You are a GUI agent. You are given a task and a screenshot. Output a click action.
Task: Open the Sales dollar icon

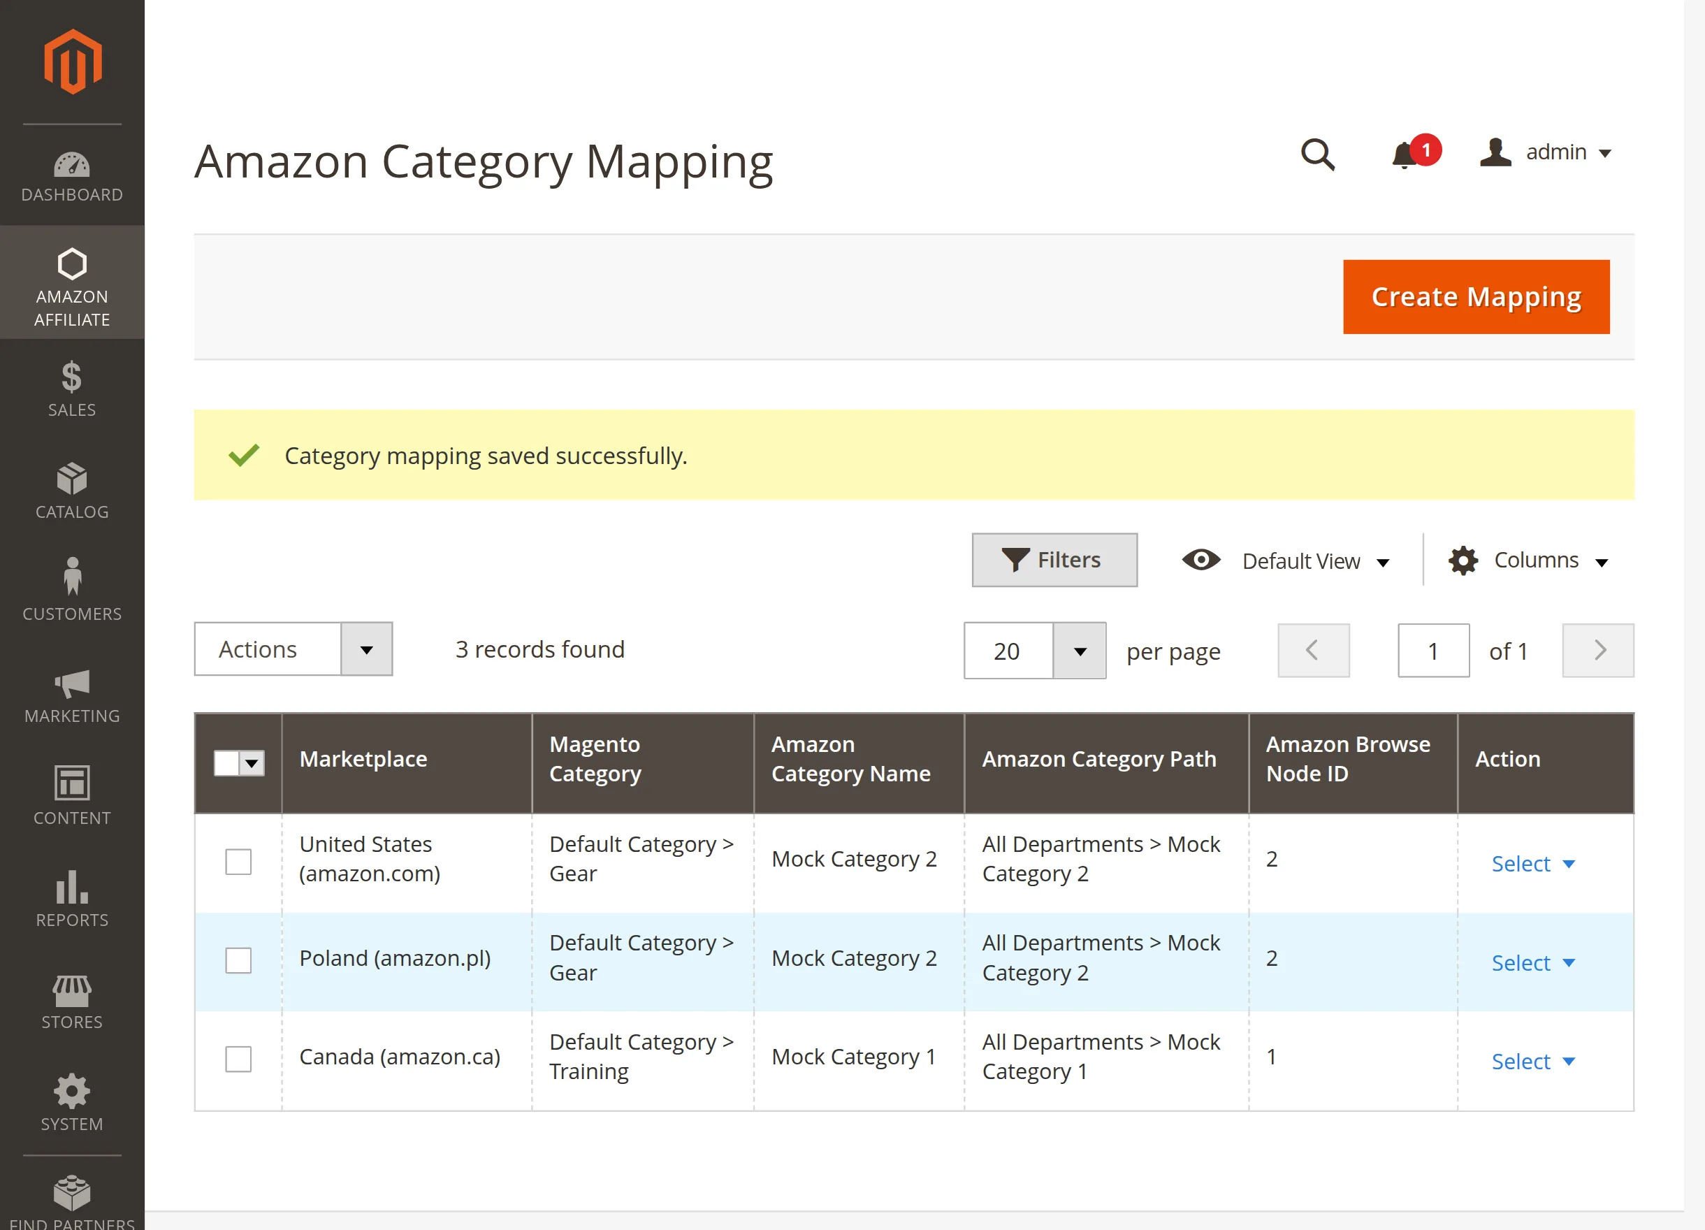(x=72, y=377)
